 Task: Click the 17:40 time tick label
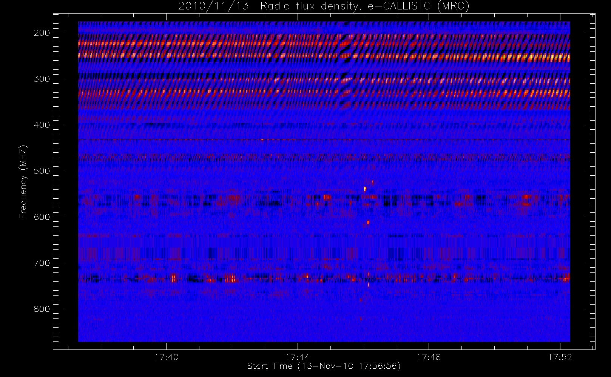click(x=167, y=357)
